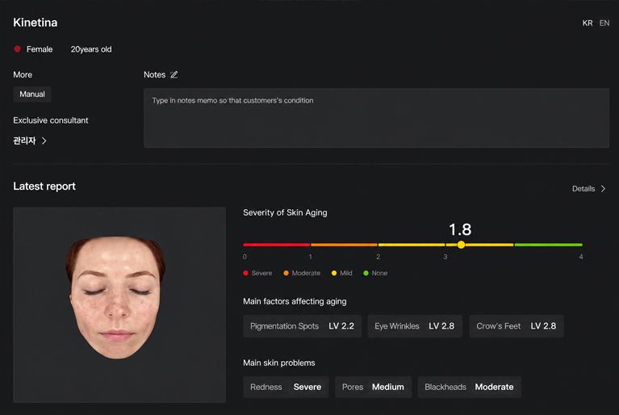Click the green None segment of the scale
Viewport: 619px width, 415px height.
548,245
